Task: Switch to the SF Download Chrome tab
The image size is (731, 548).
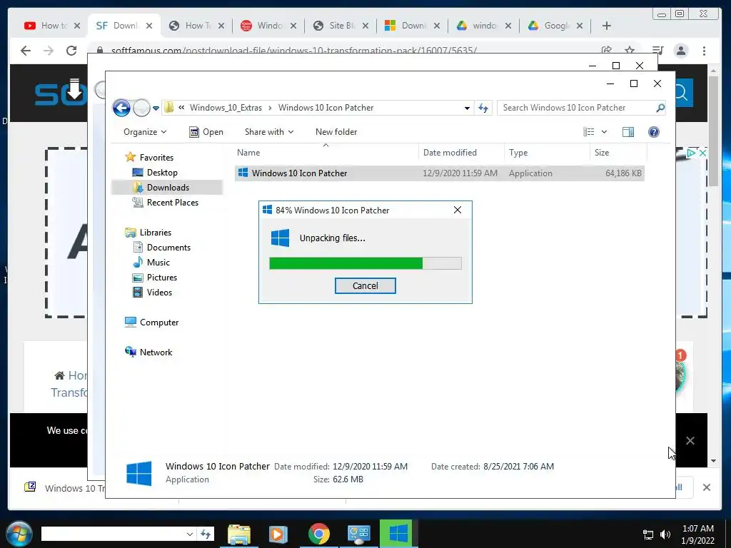Action: click(124, 26)
